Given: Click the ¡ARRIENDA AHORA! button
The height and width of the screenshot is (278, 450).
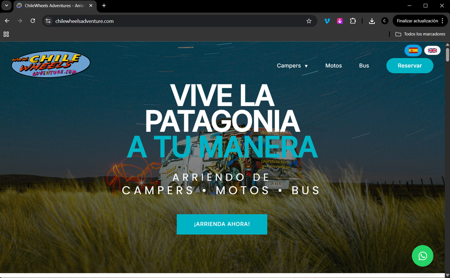Looking at the screenshot, I should pos(222,224).
